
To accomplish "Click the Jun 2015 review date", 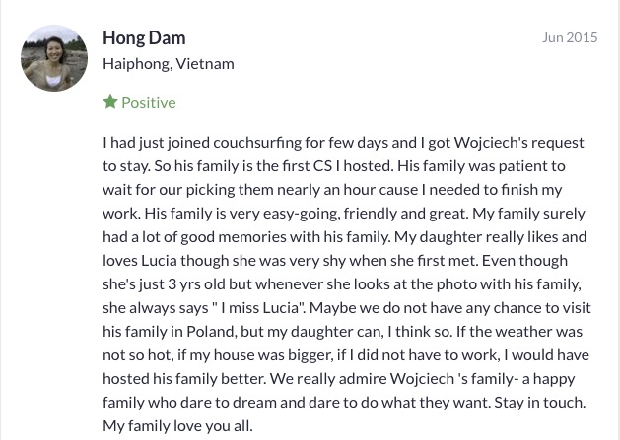I will (x=570, y=37).
